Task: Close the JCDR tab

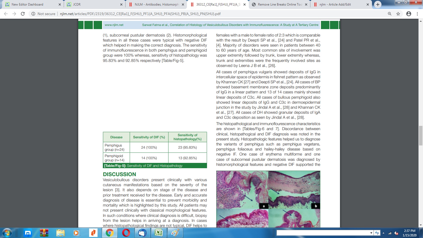Action: pyautogui.click(x=121, y=4)
